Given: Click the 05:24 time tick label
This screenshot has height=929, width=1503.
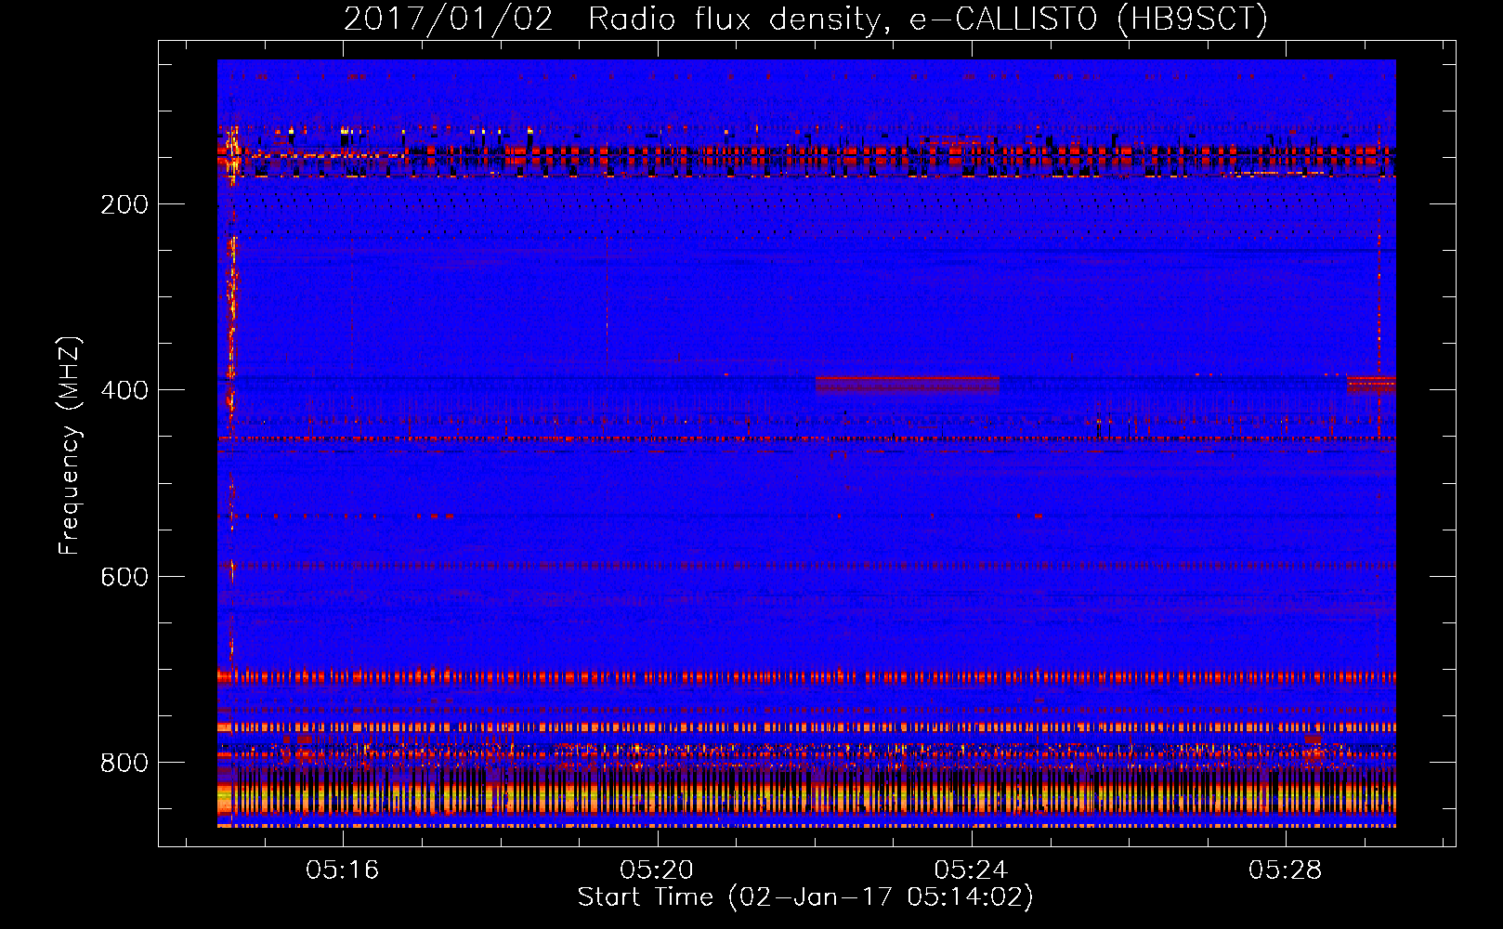Looking at the screenshot, I should (x=972, y=870).
